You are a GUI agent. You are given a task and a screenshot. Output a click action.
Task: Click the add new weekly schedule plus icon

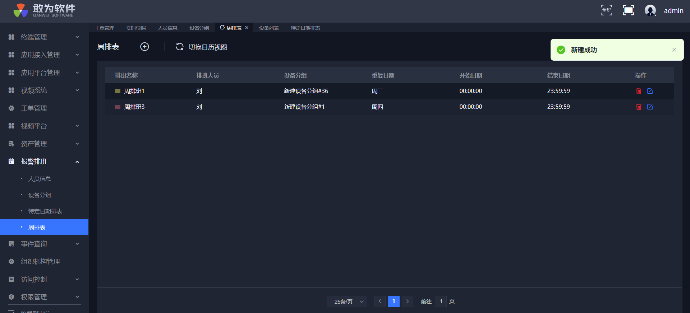pos(144,47)
